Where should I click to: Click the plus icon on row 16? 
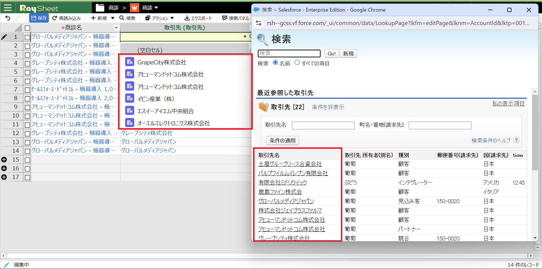coord(4,169)
